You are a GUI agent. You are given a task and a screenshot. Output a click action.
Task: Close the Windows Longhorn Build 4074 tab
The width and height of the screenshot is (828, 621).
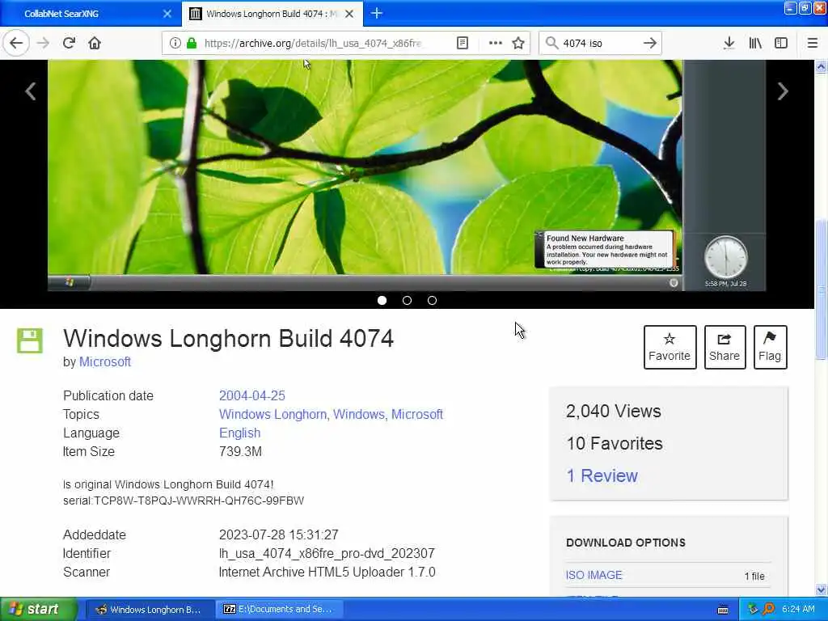click(x=349, y=14)
